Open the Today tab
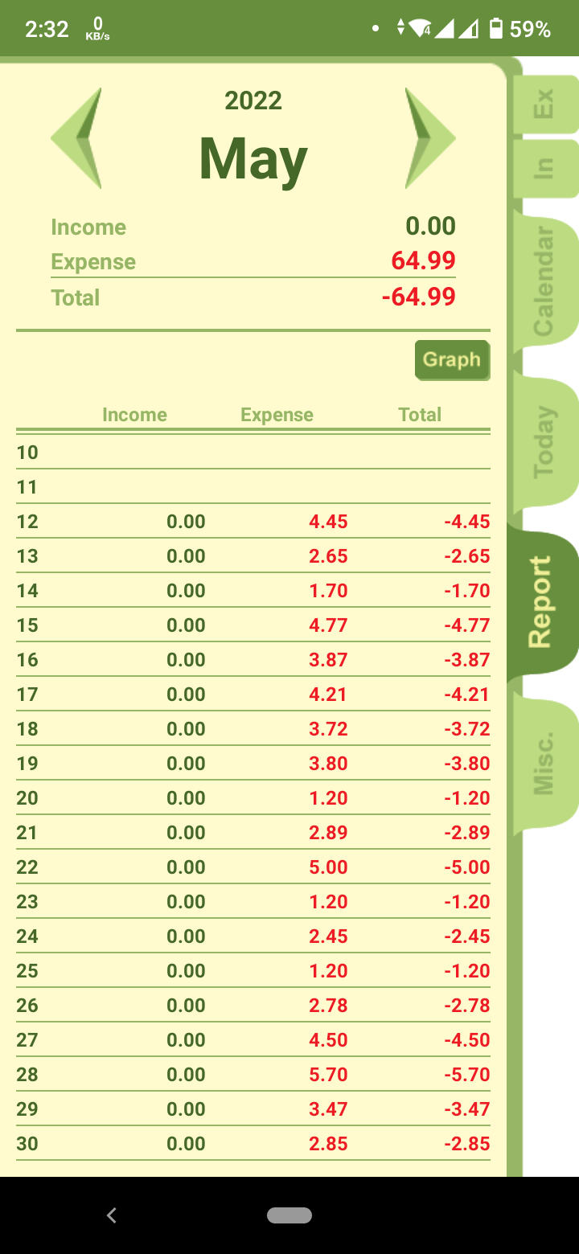 click(544, 442)
